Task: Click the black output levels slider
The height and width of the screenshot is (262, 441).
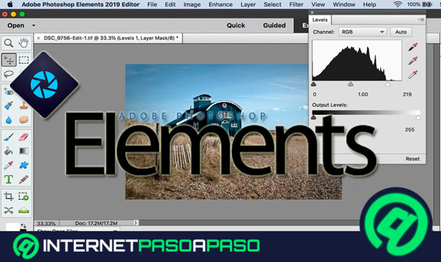Action: coord(314,118)
